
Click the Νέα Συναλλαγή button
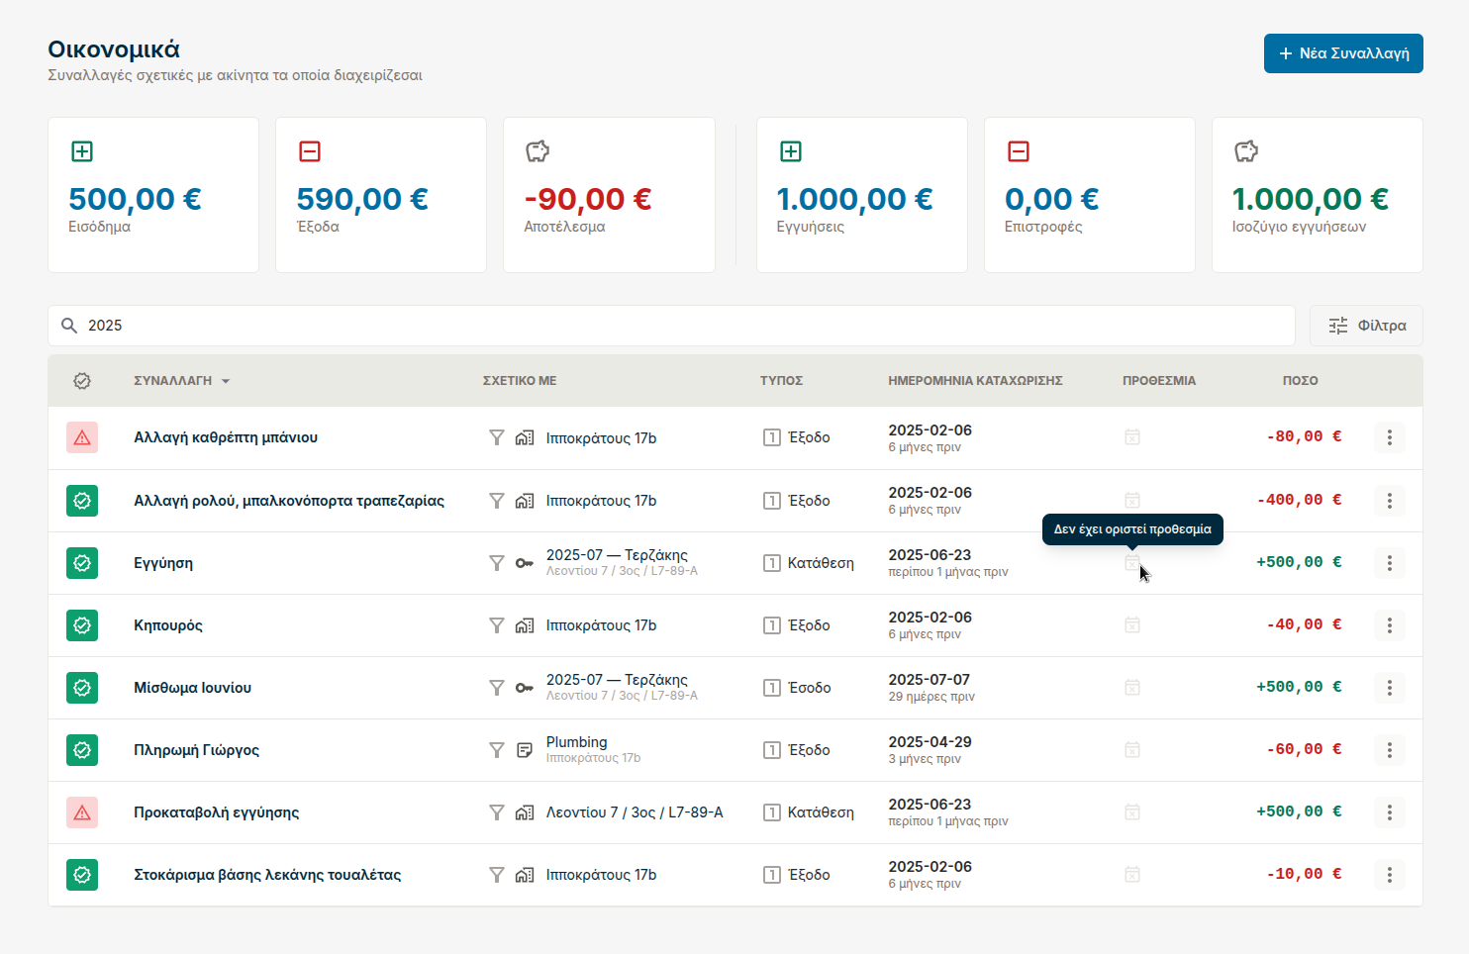[x=1343, y=53]
